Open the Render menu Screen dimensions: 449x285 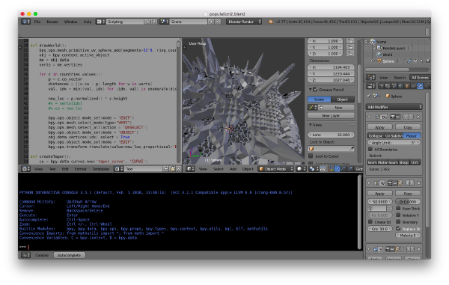52,22
